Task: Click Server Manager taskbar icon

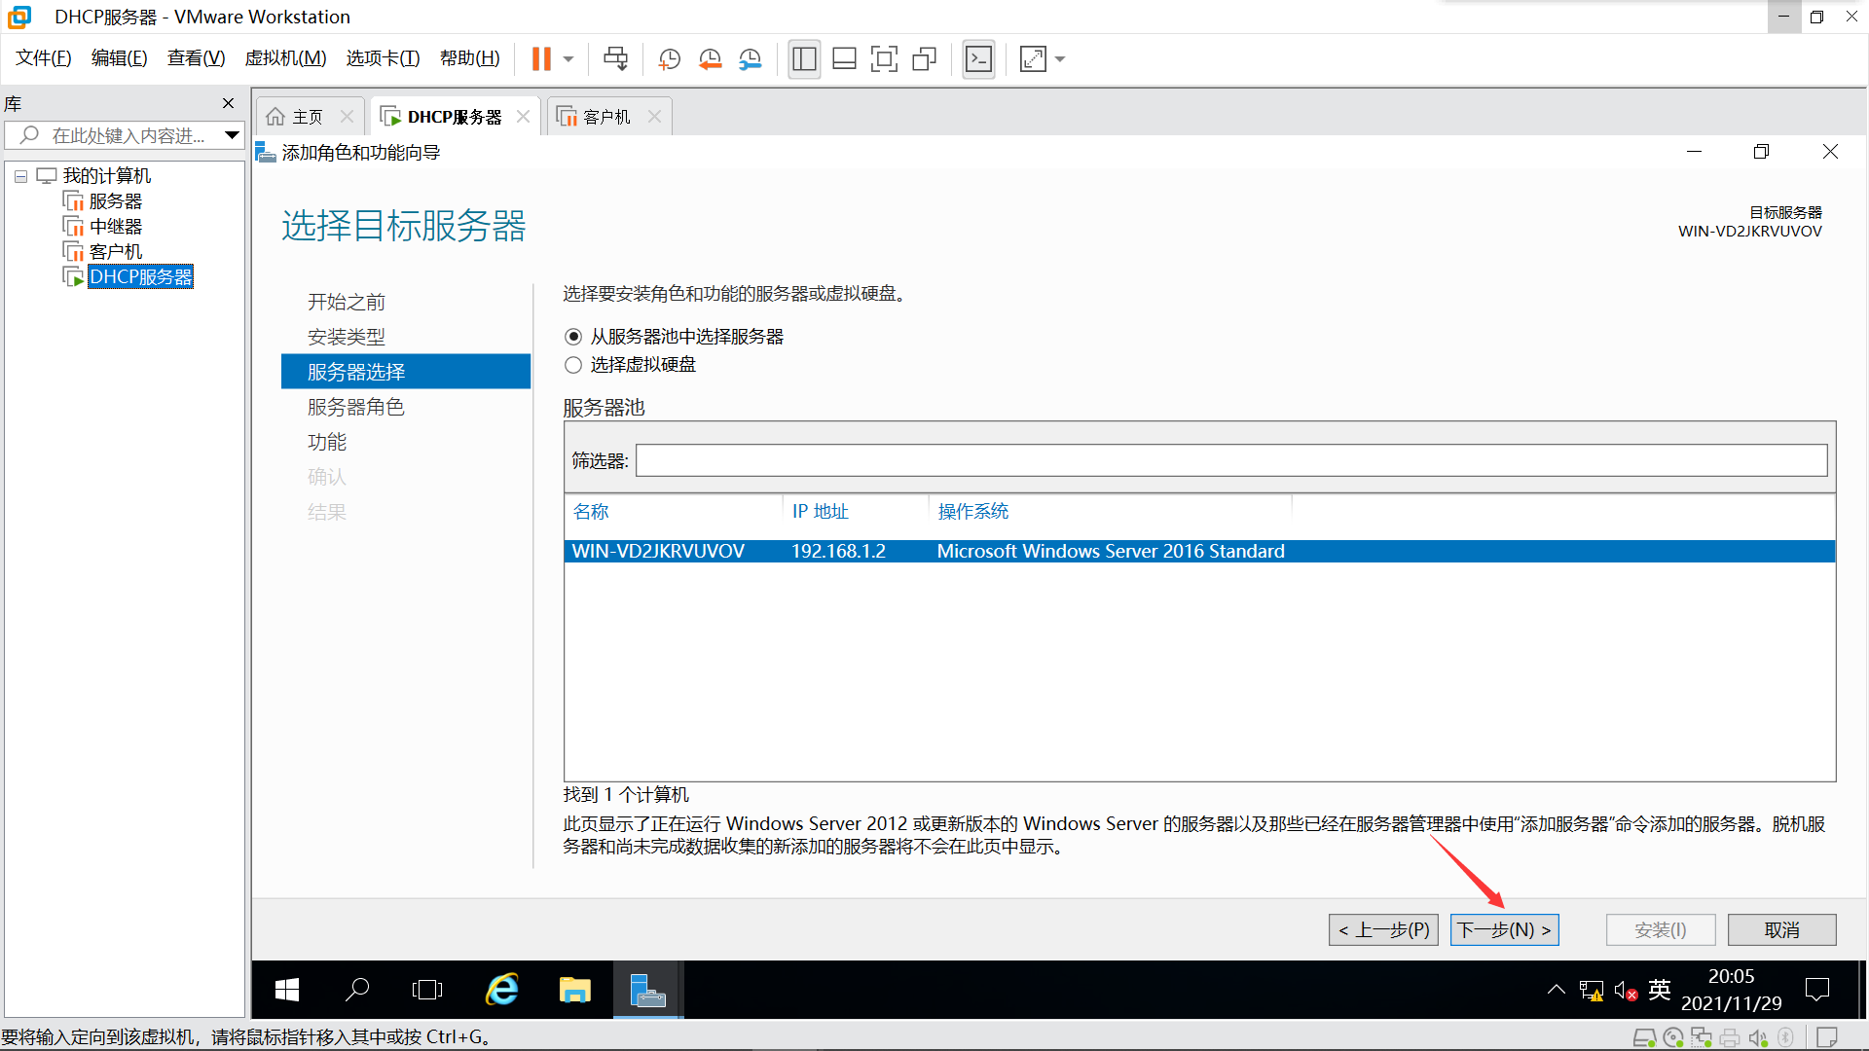Action: [647, 991]
